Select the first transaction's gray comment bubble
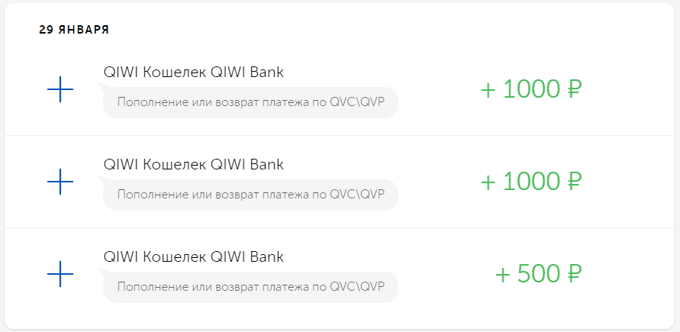The image size is (680, 332). coord(250,103)
